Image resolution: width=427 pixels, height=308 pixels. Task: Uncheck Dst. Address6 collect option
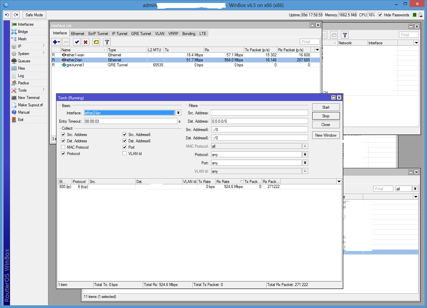124,141
